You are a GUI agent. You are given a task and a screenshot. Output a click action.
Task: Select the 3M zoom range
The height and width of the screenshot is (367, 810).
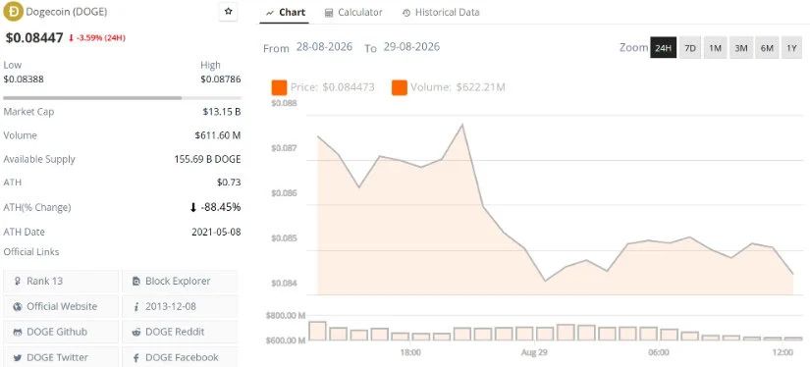click(x=741, y=48)
